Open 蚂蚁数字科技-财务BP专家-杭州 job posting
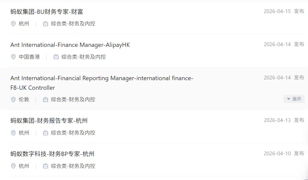 [52, 154]
